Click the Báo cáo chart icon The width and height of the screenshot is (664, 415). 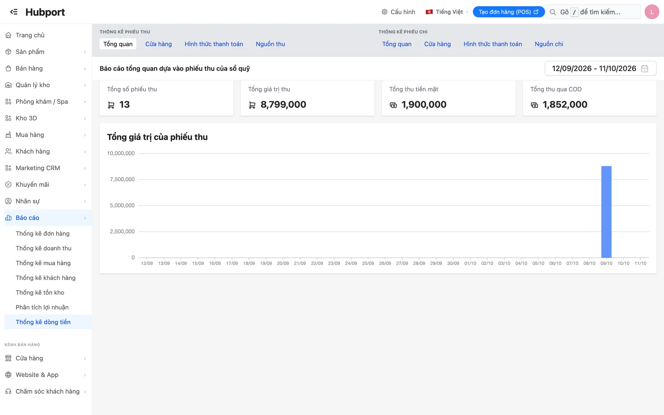8,218
